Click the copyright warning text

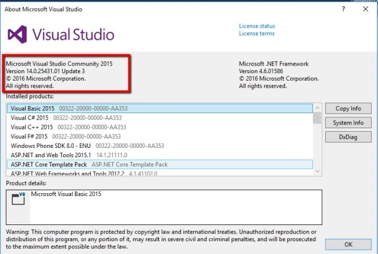point(161,240)
